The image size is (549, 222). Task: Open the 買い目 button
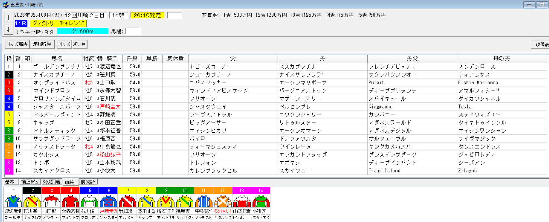click(79, 44)
